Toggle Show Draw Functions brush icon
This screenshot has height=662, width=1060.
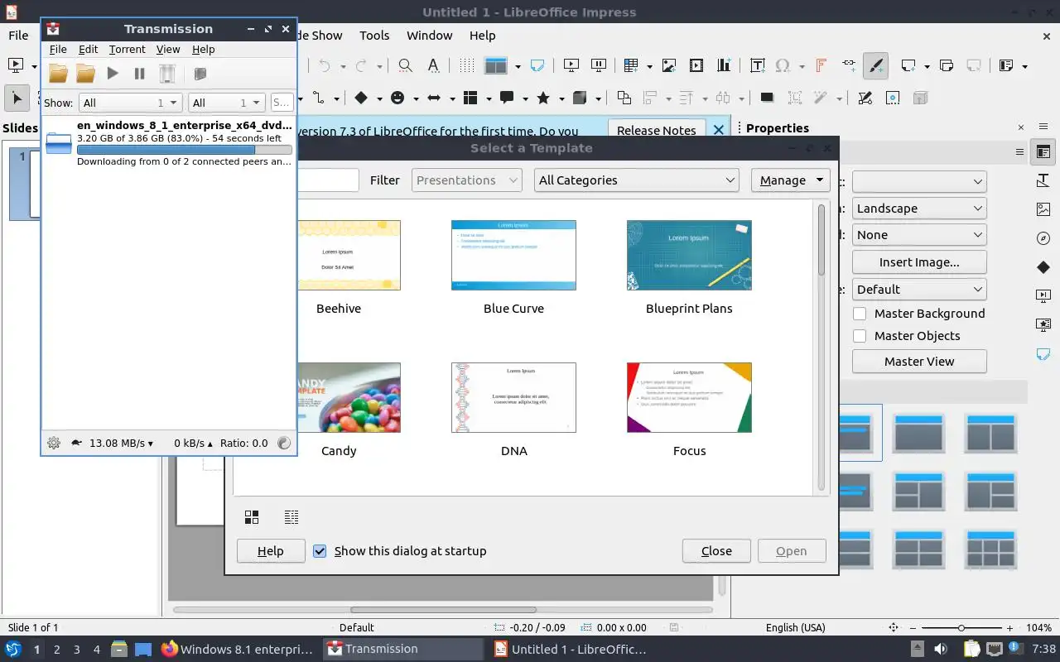(x=876, y=65)
